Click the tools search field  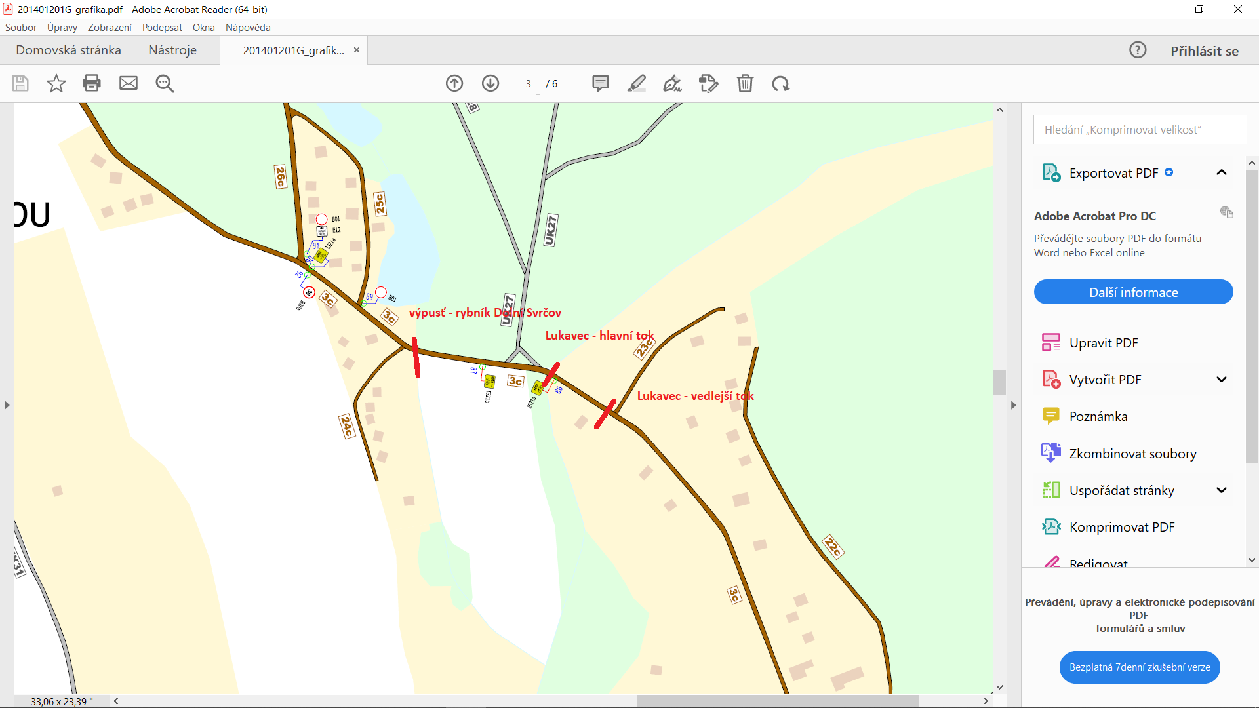coord(1140,130)
